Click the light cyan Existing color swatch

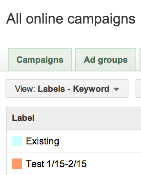[17, 141]
